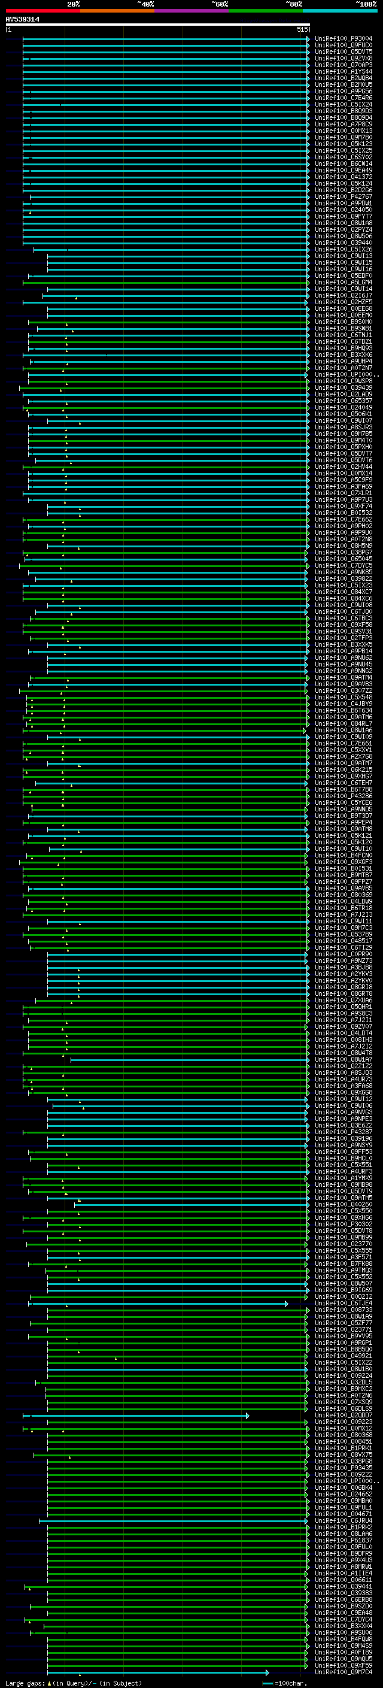Select UniRef100_A9PEP4 label
This screenshot has width=383, height=1688.
[x=344, y=823]
